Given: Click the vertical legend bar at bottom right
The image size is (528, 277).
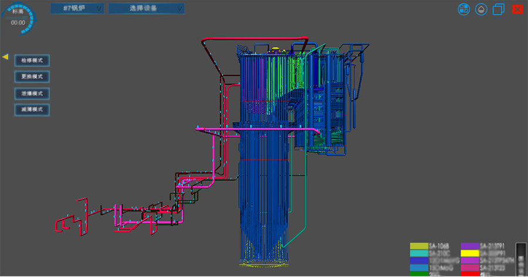Looking at the screenshot, I should (x=520, y=258).
